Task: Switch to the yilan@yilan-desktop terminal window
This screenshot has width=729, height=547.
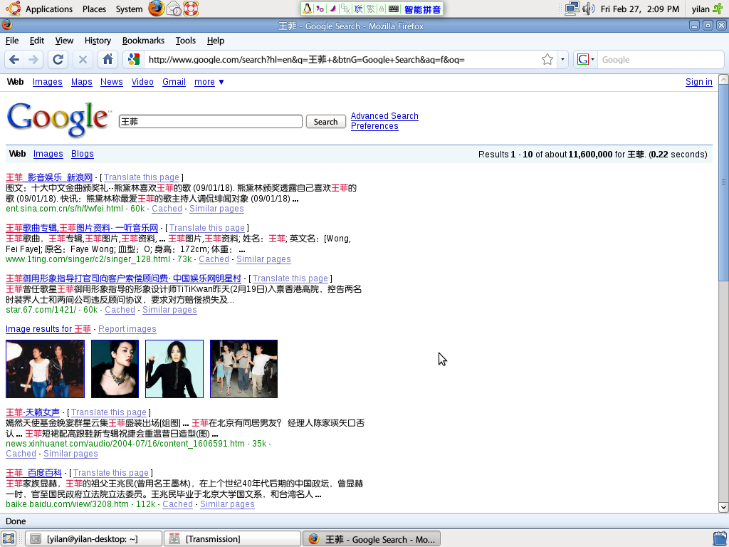Action: [x=93, y=538]
